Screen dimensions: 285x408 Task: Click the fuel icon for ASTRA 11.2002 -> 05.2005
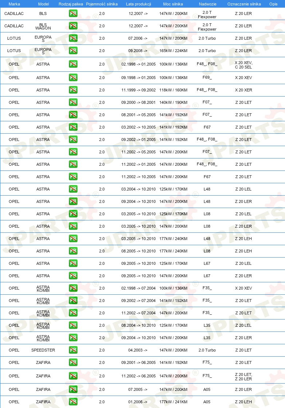pyautogui.click(x=73, y=152)
